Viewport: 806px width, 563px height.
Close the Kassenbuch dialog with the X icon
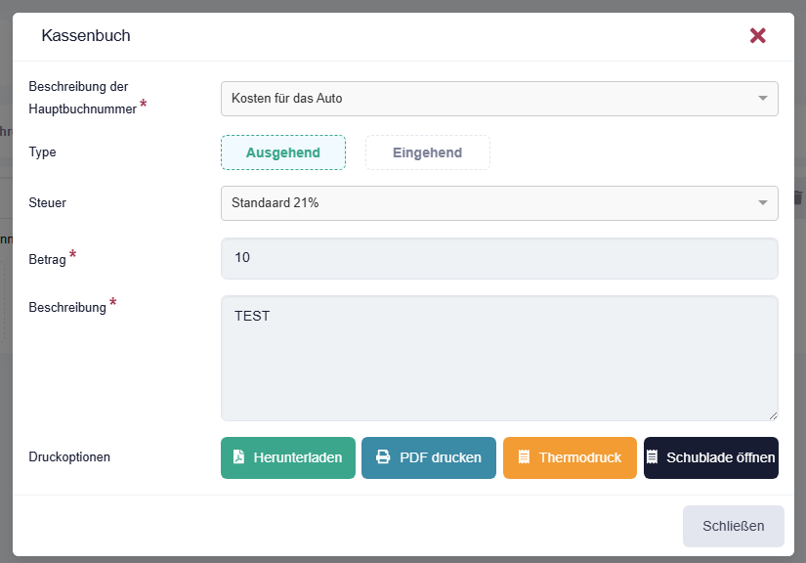click(x=757, y=36)
